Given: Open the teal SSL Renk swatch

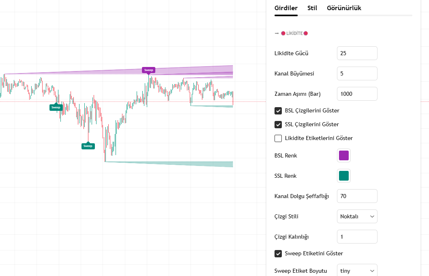Looking at the screenshot, I should tap(344, 176).
